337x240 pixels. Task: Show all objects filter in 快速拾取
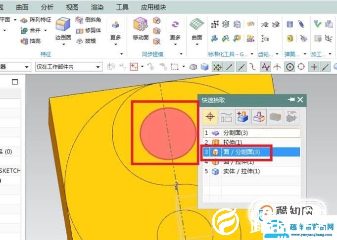(x=210, y=117)
